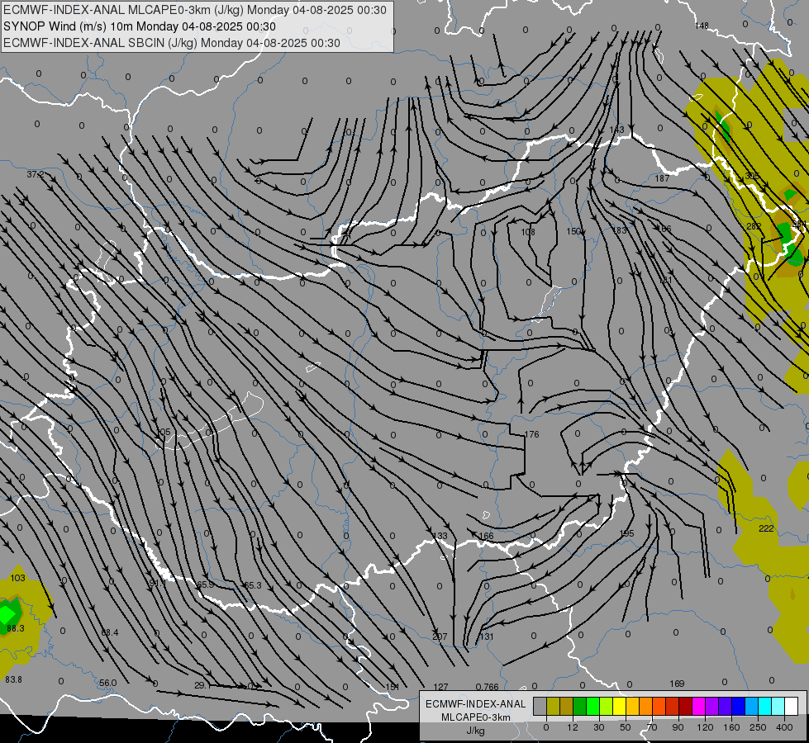Click the 108 value on map
The width and height of the screenshot is (809, 743).
click(528, 232)
